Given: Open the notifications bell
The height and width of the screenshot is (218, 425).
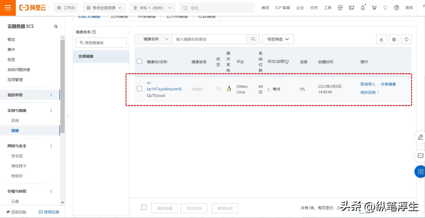Looking at the screenshot, I should [x=363, y=8].
